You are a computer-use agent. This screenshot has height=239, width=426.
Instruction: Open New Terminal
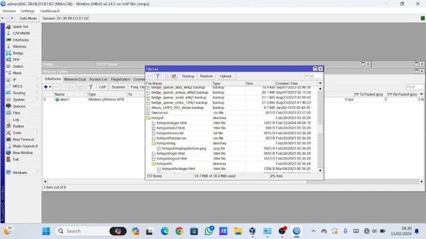pos(23,139)
